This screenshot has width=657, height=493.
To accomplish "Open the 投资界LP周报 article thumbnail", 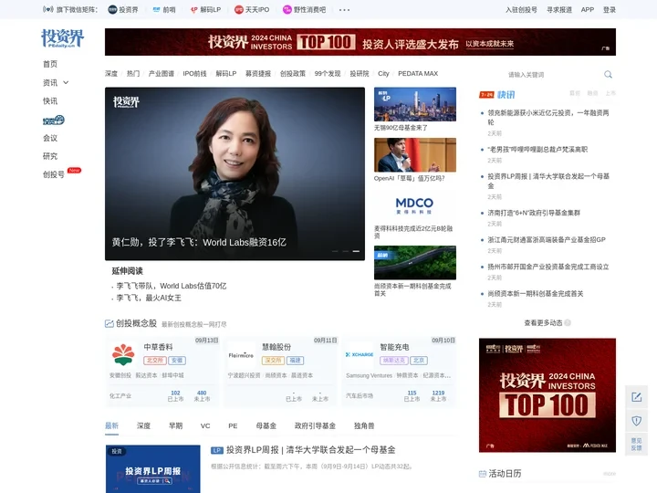I will point(153,468).
